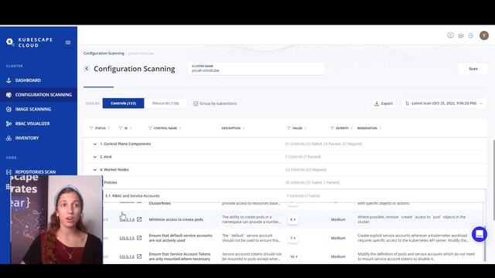The width and height of the screenshot is (495, 278).
Task: Open the Latest scan dropdown
Action: tap(444, 103)
